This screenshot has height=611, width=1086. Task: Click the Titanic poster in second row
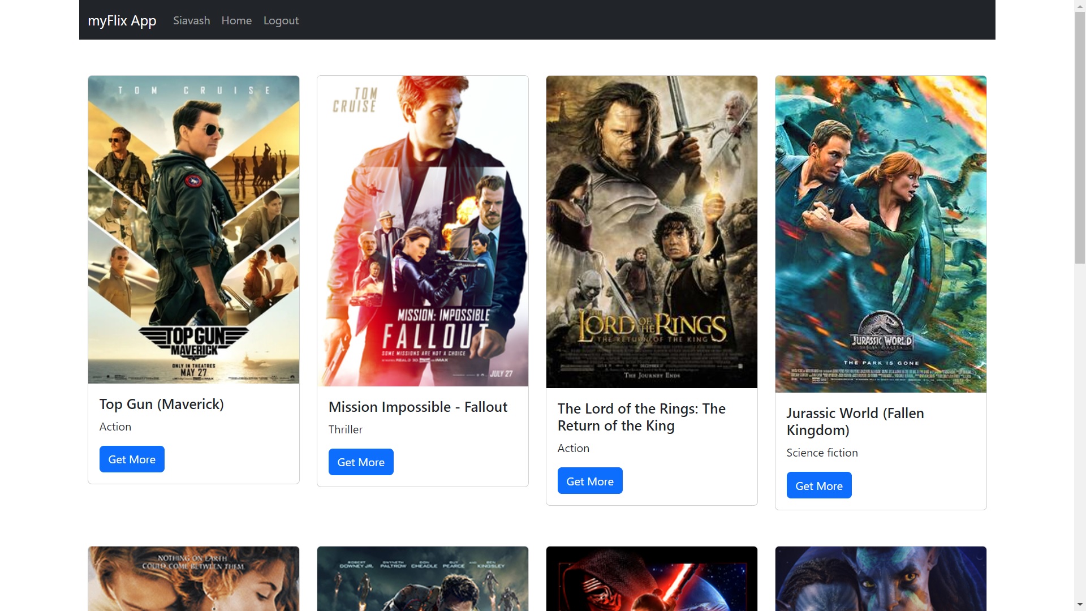click(x=193, y=578)
